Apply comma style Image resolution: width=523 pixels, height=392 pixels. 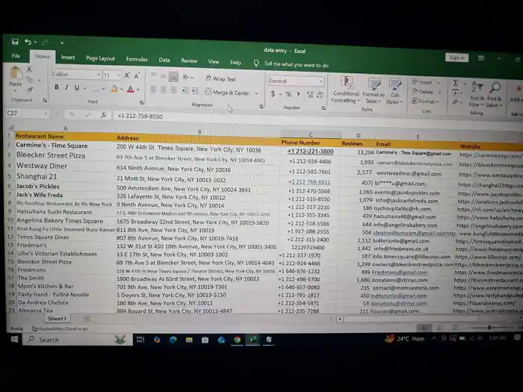pyautogui.click(x=298, y=95)
